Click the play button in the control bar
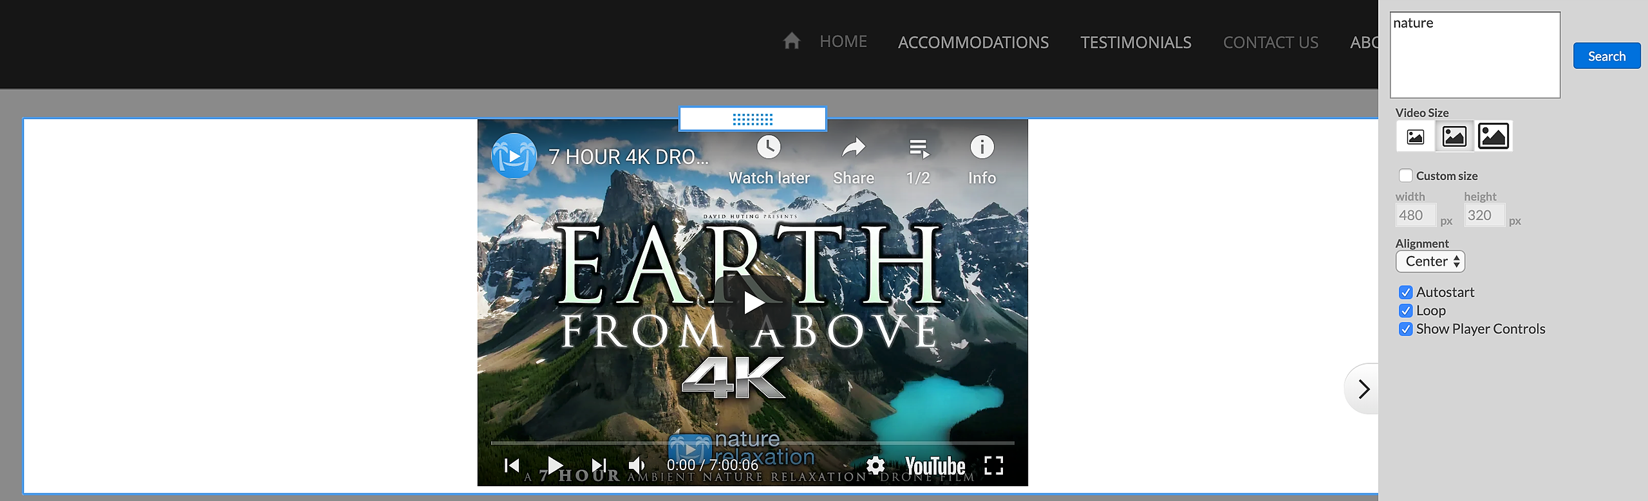1648x501 pixels. click(555, 465)
